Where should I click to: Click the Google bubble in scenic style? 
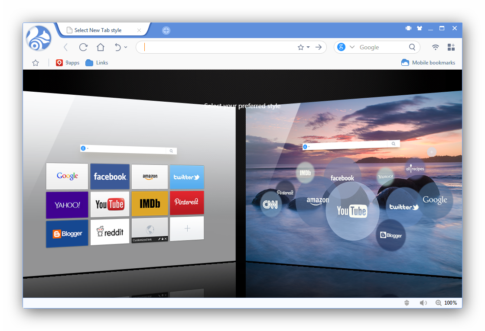tap(435, 200)
